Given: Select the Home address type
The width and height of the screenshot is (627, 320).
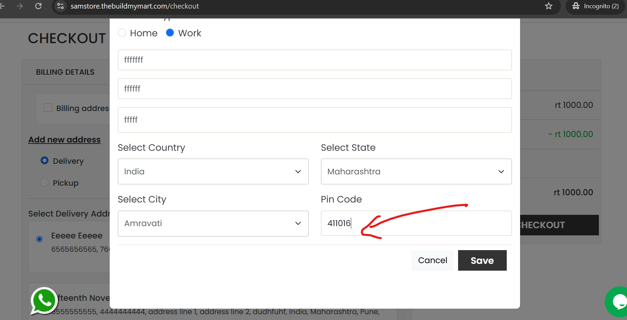Looking at the screenshot, I should coord(122,33).
